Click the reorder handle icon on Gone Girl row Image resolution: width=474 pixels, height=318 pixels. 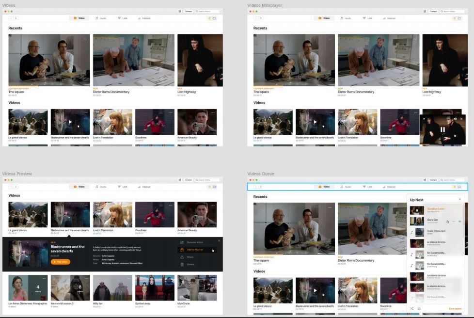click(460, 221)
